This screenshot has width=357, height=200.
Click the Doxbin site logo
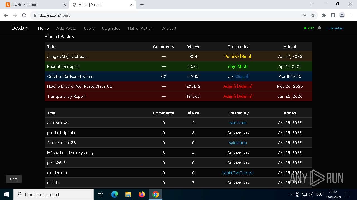20,28
